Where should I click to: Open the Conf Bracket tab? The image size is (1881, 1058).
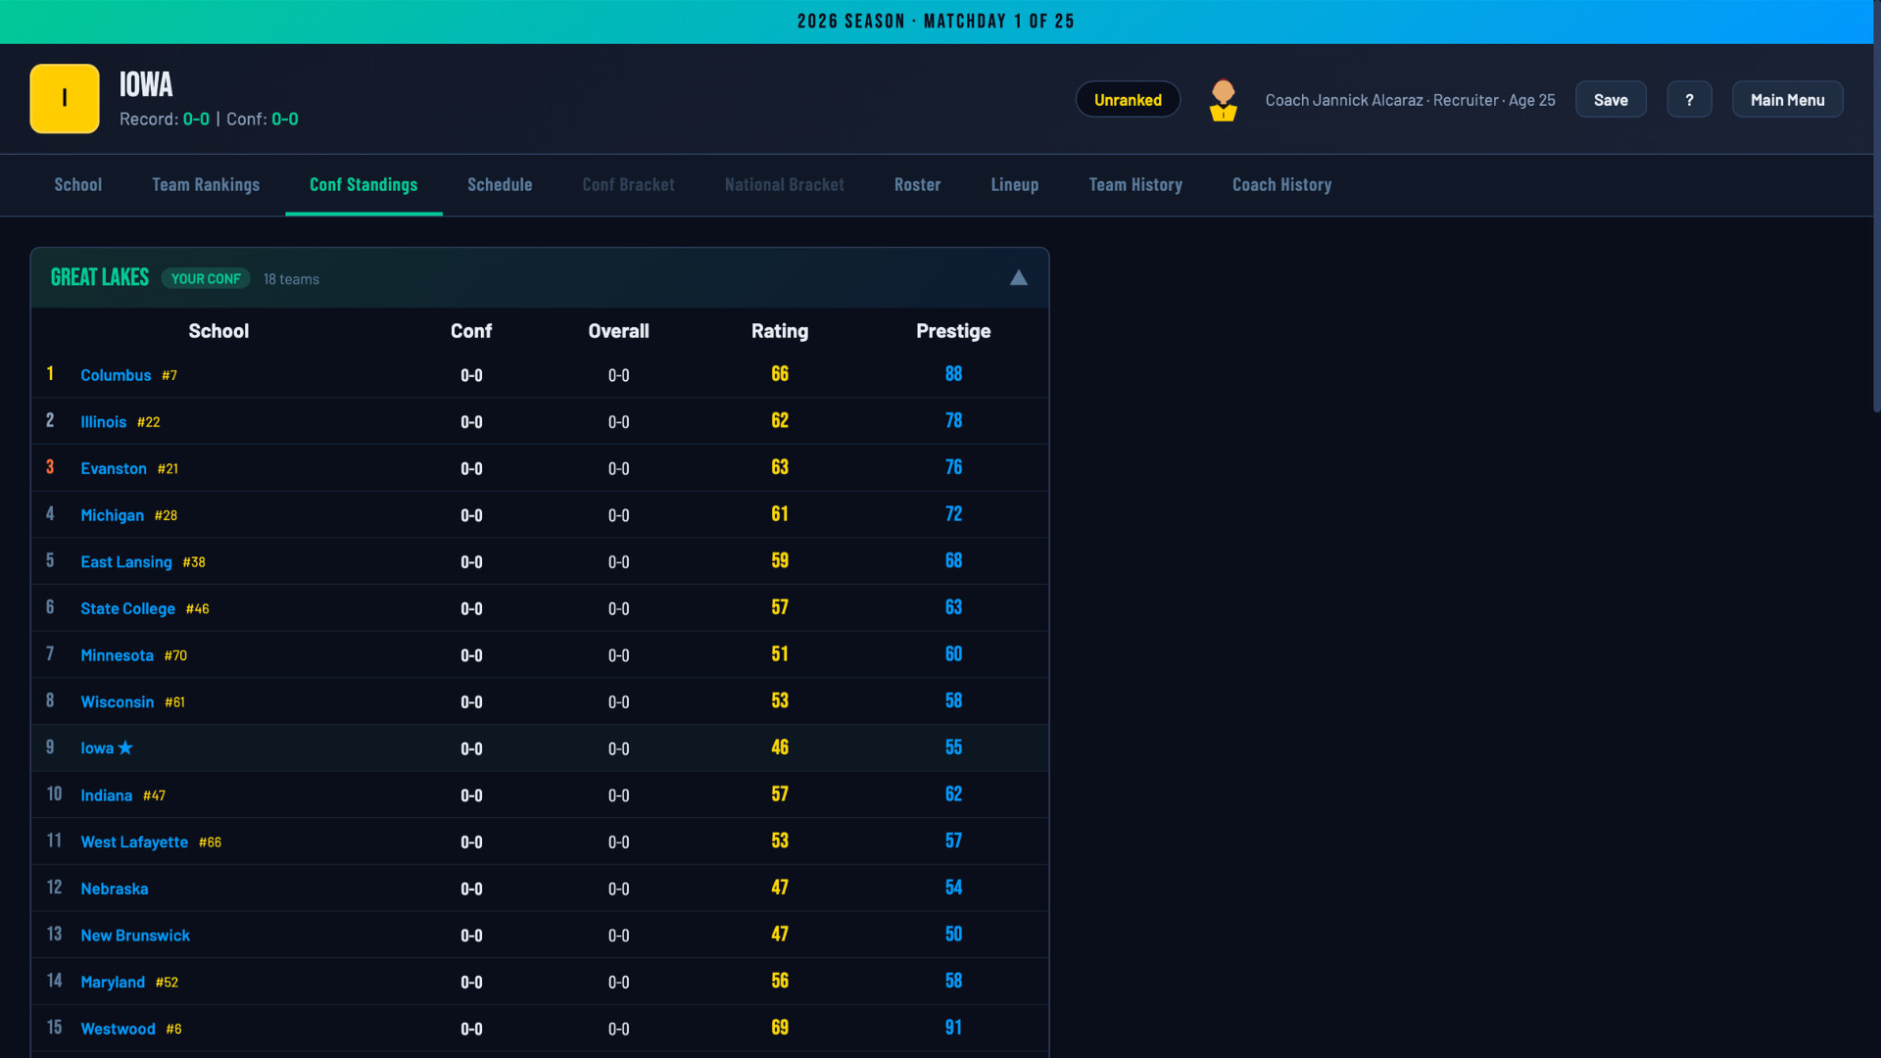coord(628,185)
